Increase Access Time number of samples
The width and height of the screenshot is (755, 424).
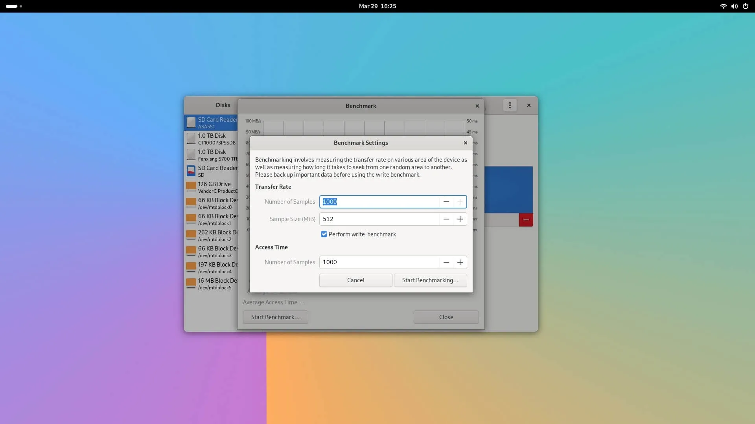460,262
